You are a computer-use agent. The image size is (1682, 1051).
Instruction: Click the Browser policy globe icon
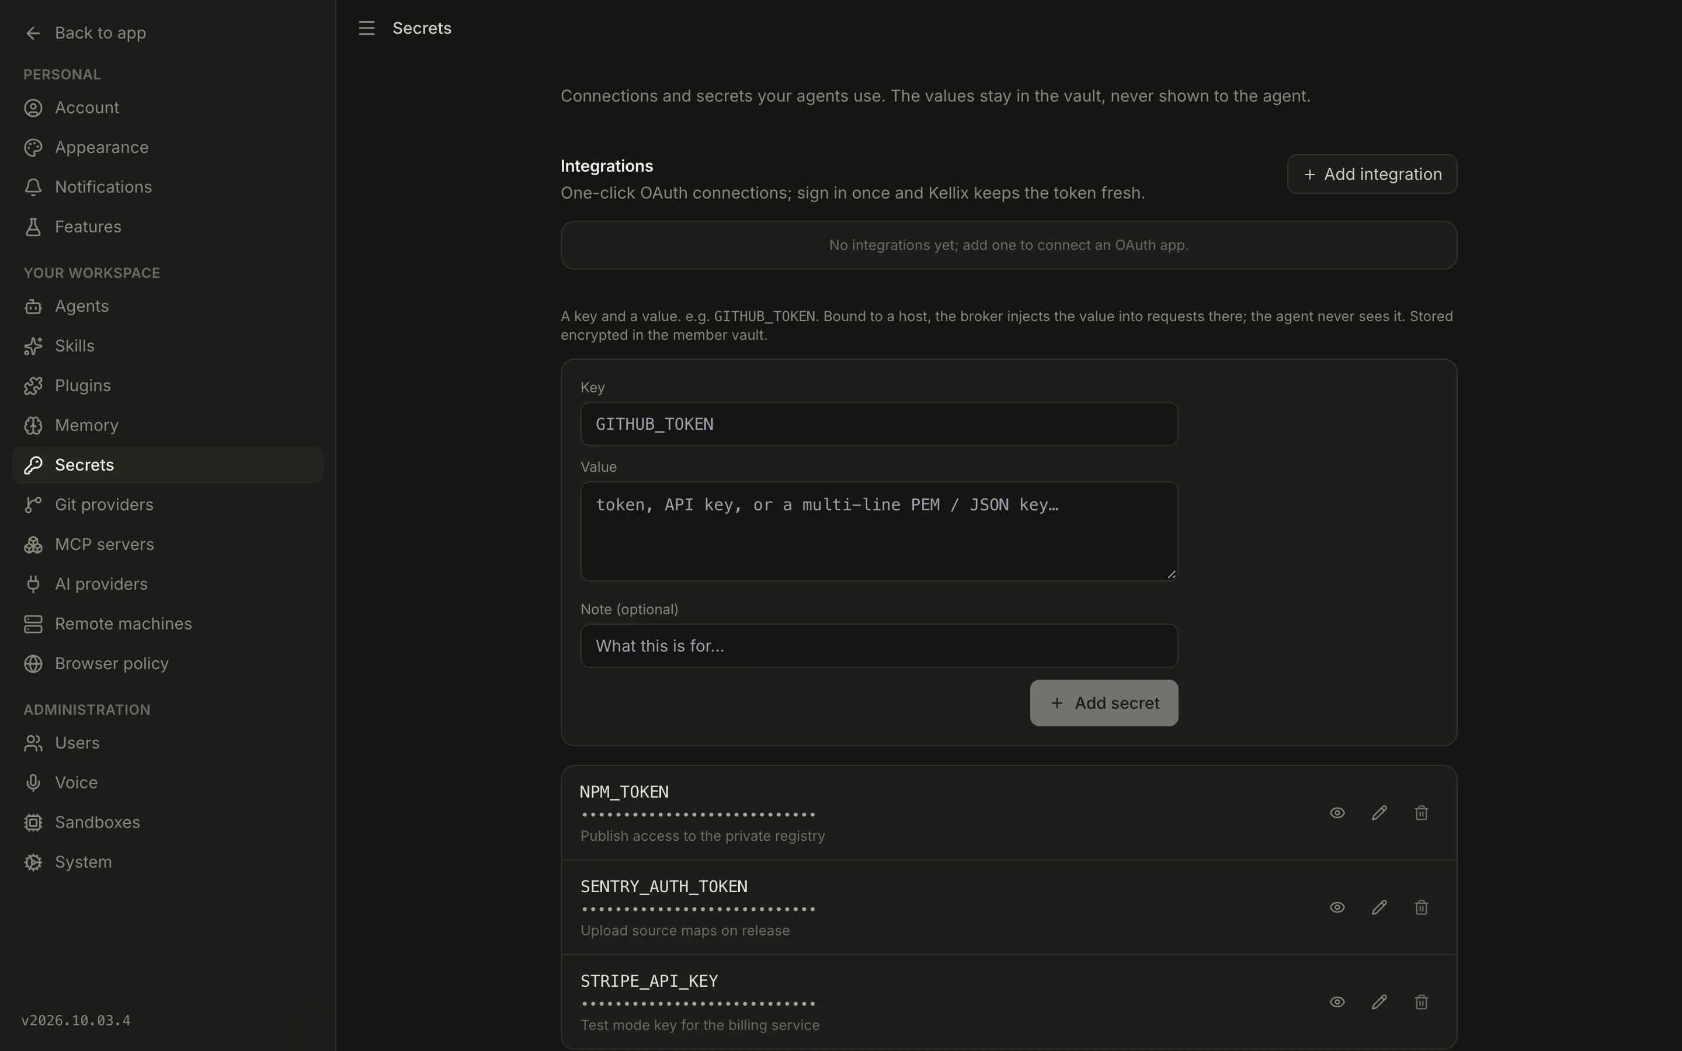pyautogui.click(x=33, y=663)
